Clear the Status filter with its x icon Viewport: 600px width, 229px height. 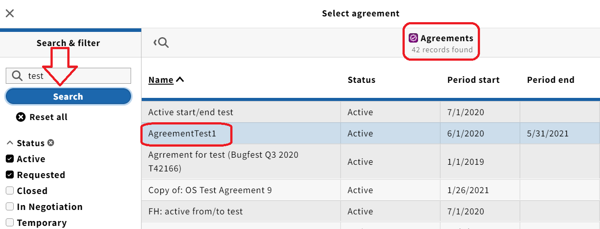point(51,143)
